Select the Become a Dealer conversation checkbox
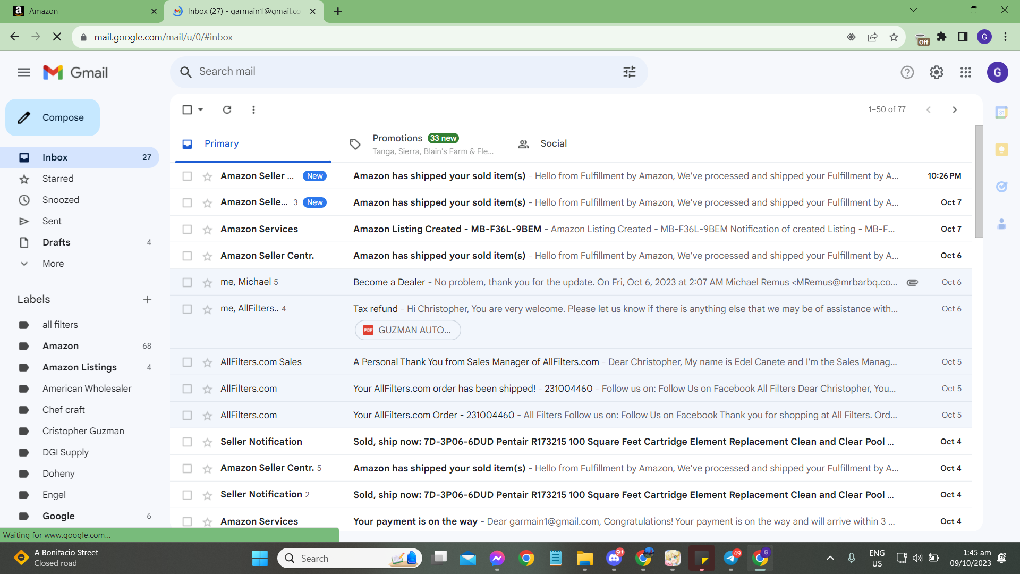The width and height of the screenshot is (1020, 574). click(187, 282)
